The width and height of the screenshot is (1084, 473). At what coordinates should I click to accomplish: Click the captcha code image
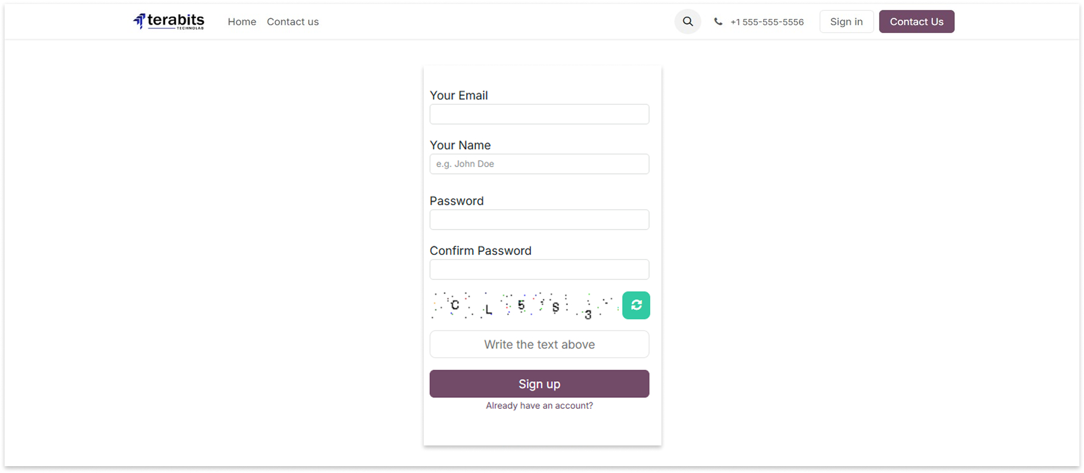pyautogui.click(x=524, y=305)
